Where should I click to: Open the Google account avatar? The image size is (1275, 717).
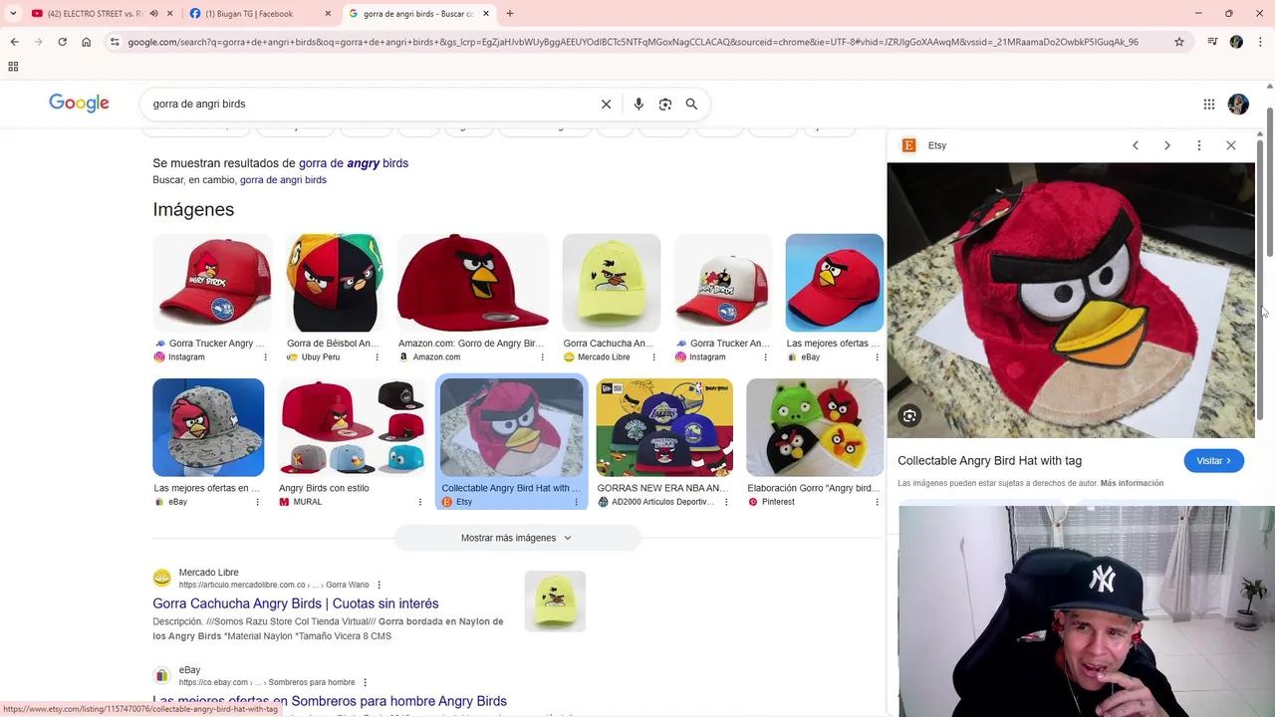click(x=1238, y=104)
